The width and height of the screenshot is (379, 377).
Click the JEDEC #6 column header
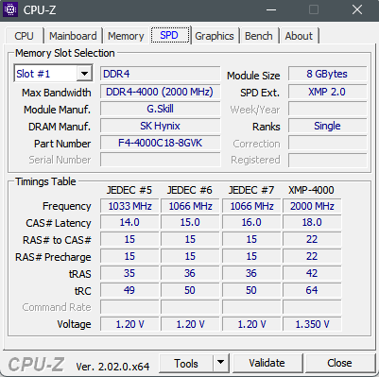point(189,190)
